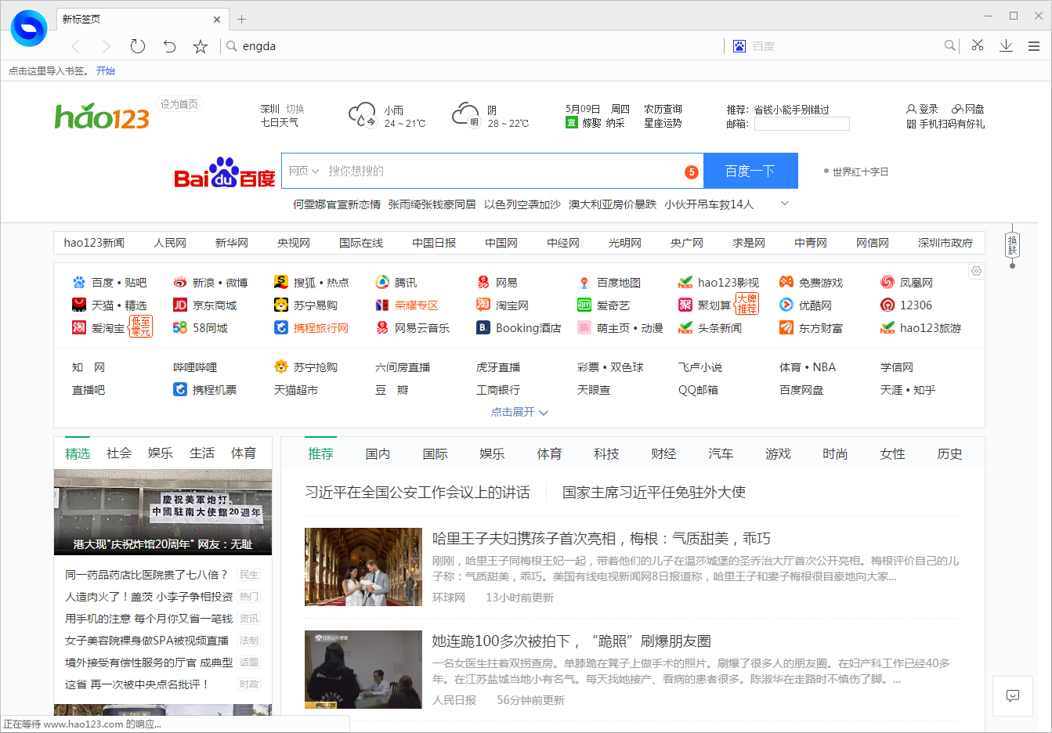Expand the hot search list chevron
This screenshot has width=1052, height=733.
784,203
